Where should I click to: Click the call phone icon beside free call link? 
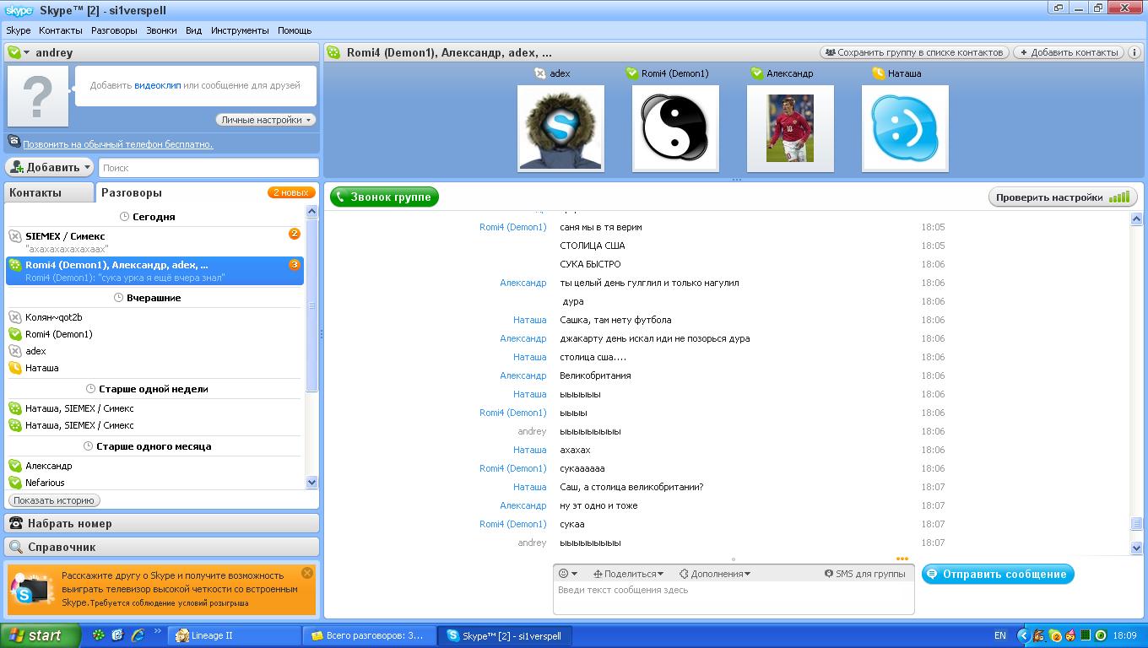[14, 142]
